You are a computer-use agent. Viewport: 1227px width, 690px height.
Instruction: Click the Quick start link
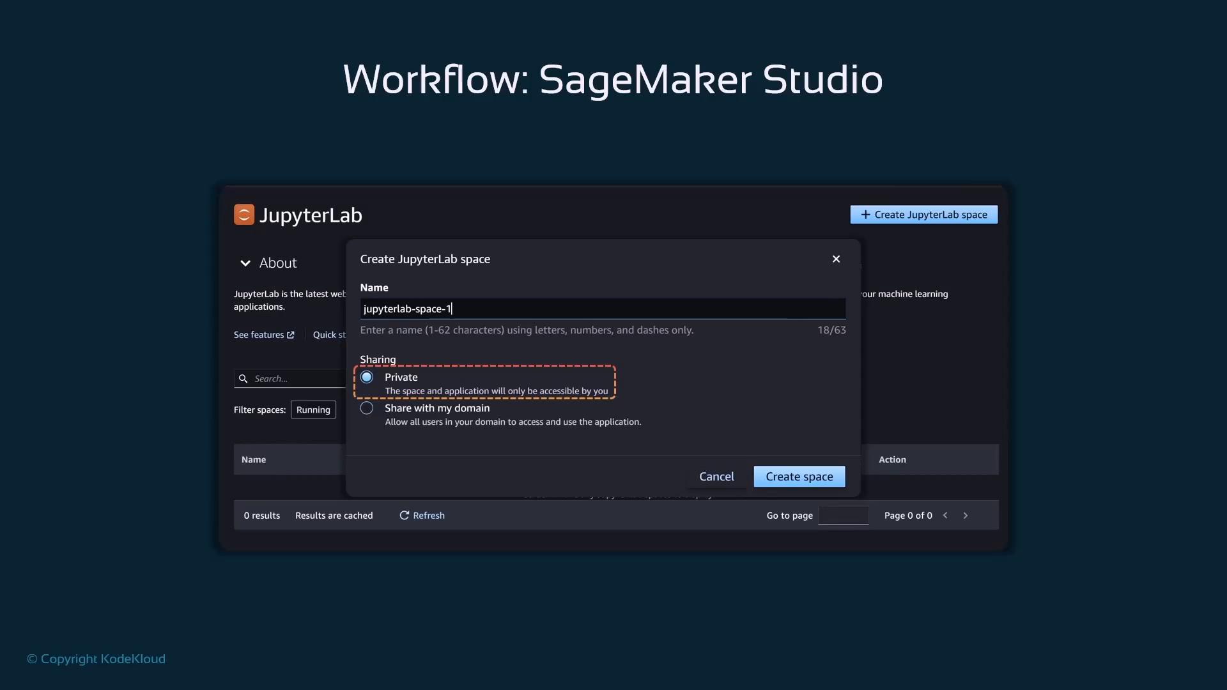point(329,335)
